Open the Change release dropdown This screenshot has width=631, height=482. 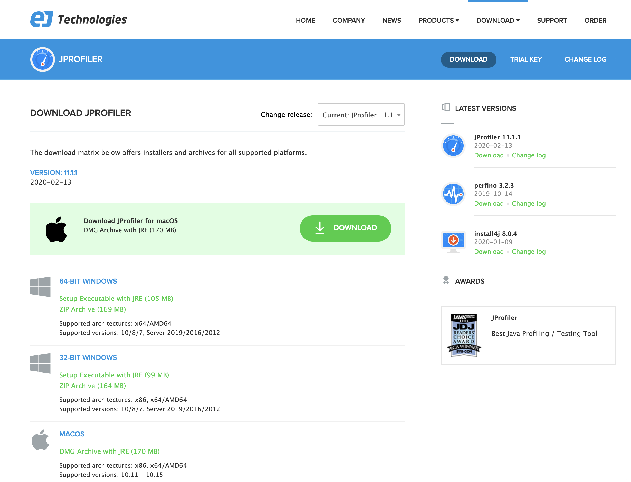tap(361, 115)
